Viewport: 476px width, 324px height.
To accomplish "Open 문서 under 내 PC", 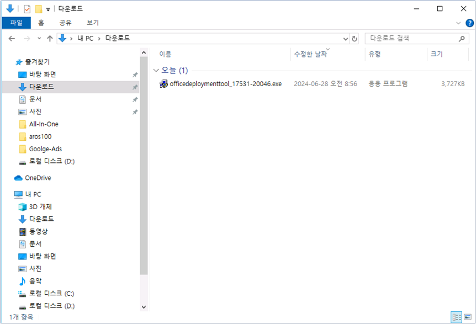I will 35,243.
